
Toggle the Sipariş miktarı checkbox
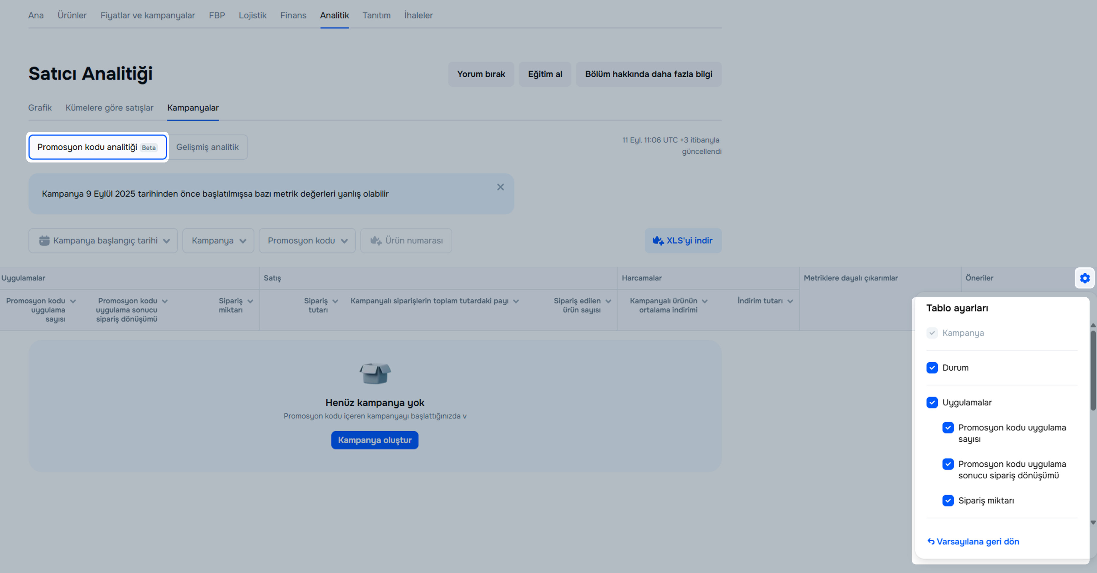[948, 501]
